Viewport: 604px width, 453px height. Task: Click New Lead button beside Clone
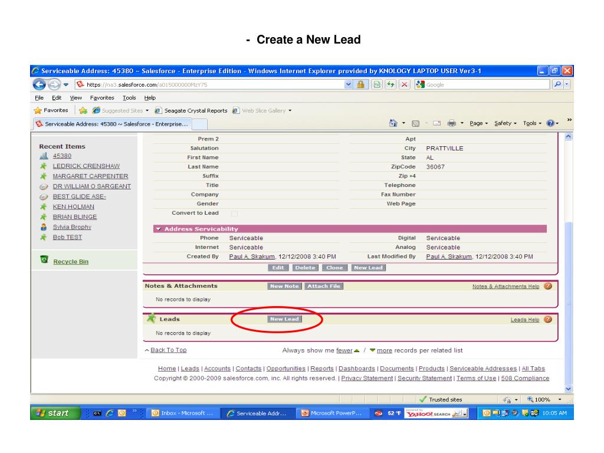tap(368, 268)
